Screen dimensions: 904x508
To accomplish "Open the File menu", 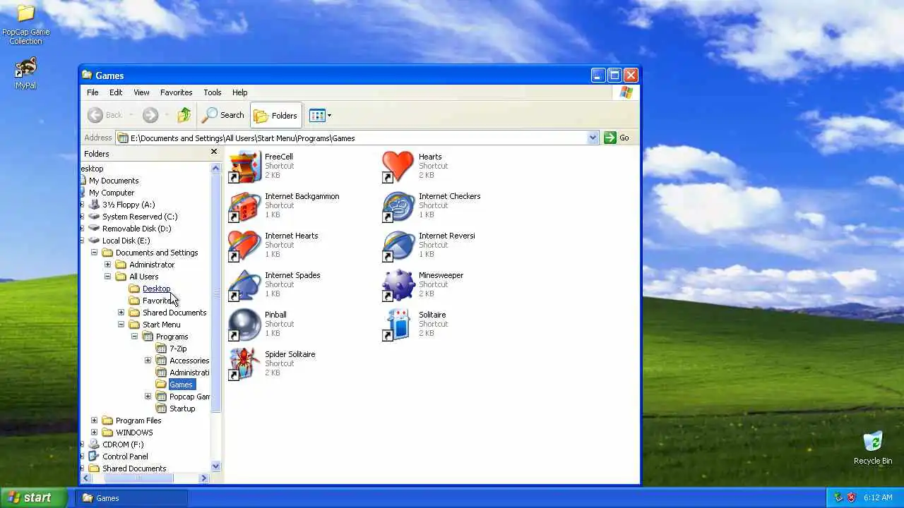I will pyautogui.click(x=93, y=92).
